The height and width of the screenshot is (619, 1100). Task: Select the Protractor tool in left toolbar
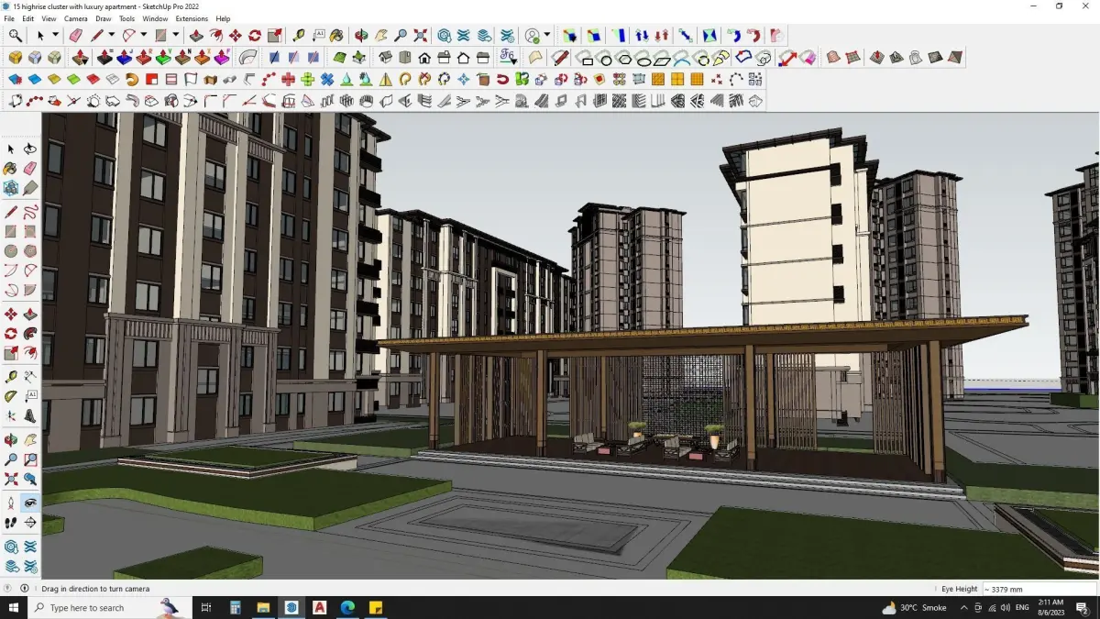click(11, 396)
